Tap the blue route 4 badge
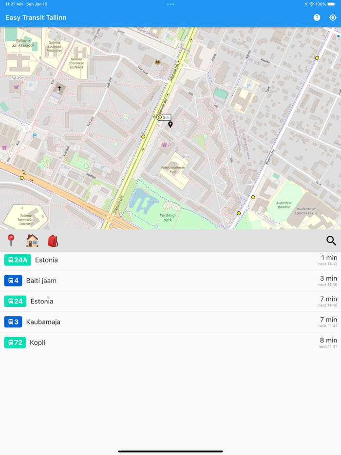This screenshot has height=455, width=341. tap(13, 281)
